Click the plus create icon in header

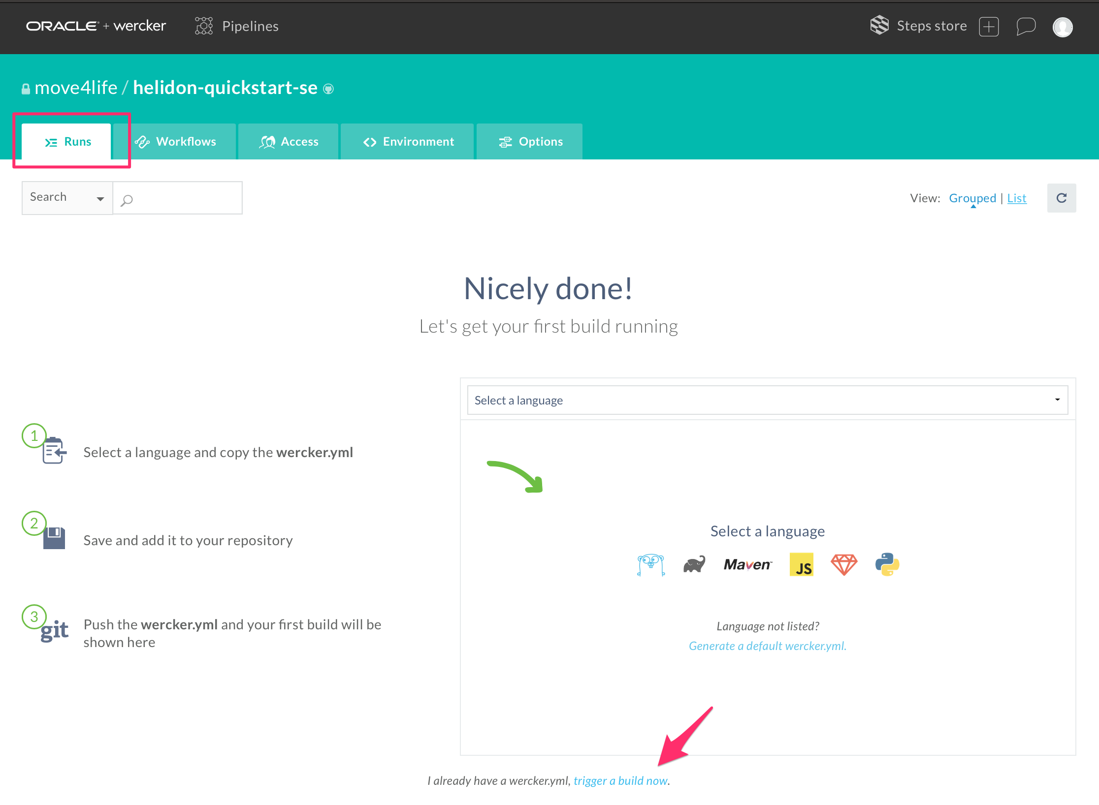(x=989, y=26)
